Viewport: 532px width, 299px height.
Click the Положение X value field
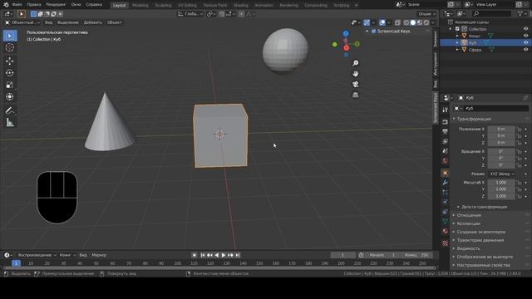(x=501, y=130)
